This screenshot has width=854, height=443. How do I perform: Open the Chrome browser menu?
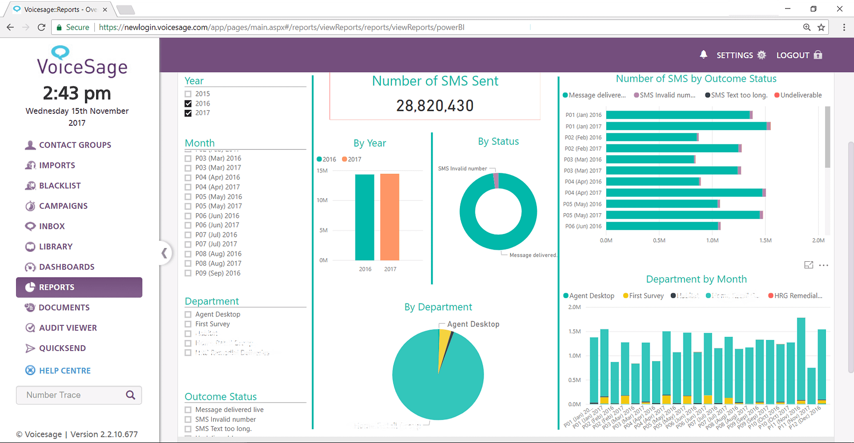click(845, 27)
